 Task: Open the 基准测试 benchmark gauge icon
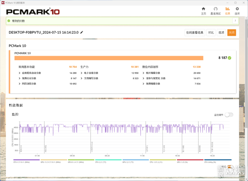[x=215, y=9]
